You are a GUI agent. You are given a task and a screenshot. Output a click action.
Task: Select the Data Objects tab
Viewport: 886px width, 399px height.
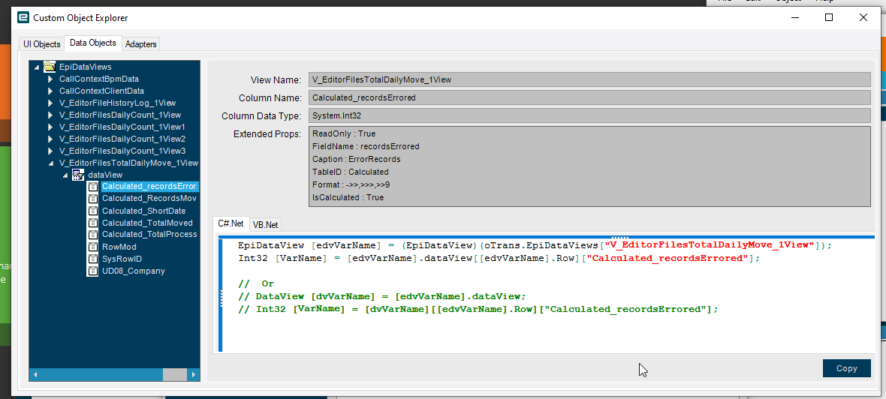[92, 43]
